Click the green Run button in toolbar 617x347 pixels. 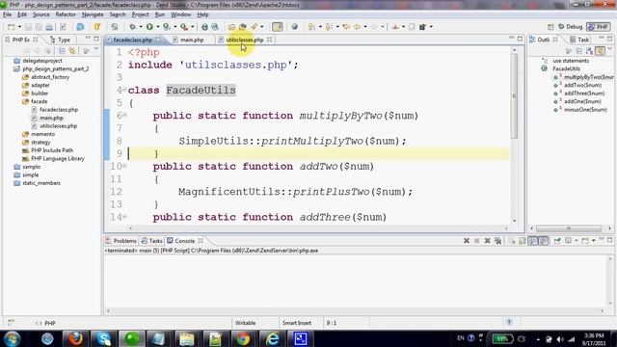pyautogui.click(x=149, y=27)
